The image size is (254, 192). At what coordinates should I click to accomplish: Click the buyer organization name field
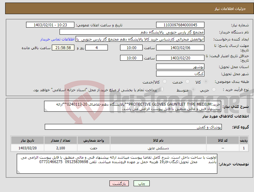[x=132, y=32]
